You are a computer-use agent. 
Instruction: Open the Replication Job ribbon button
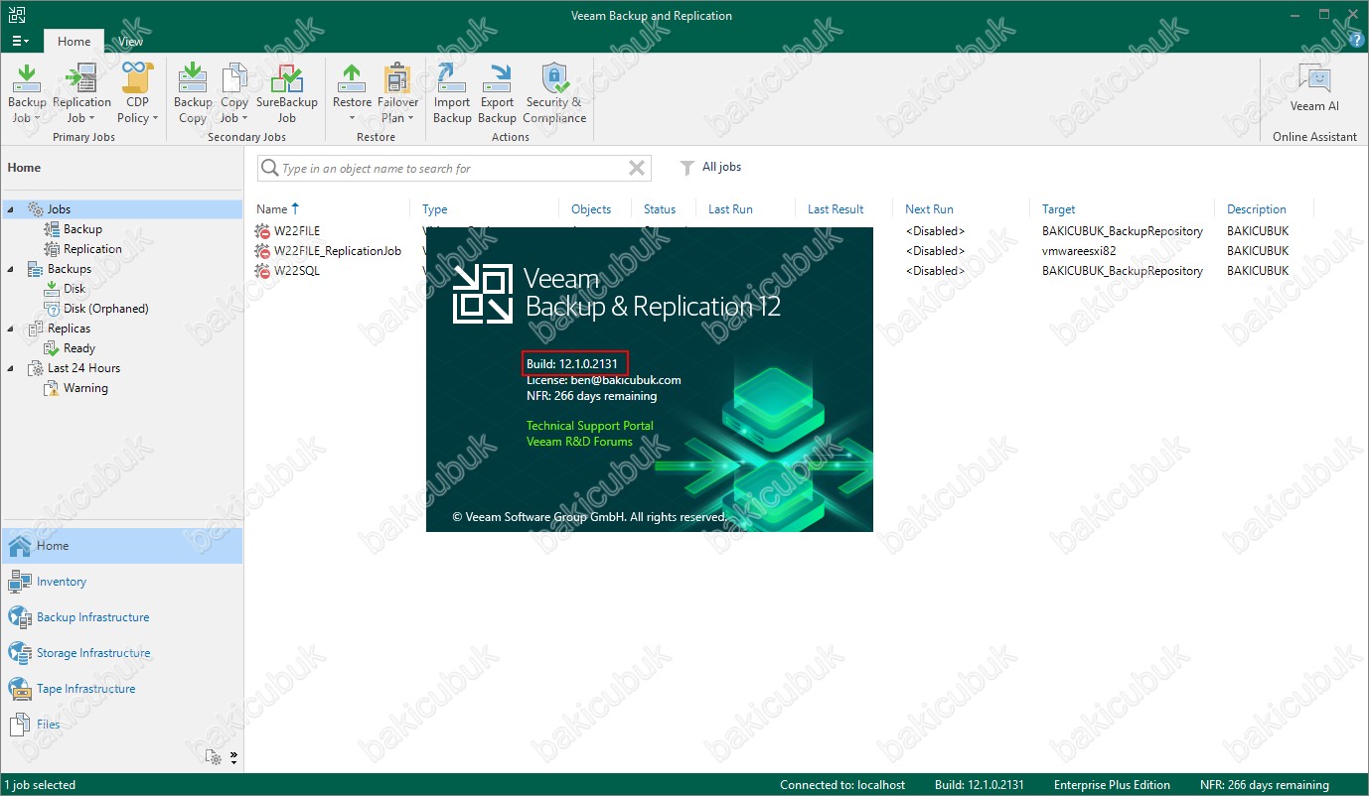(81, 93)
